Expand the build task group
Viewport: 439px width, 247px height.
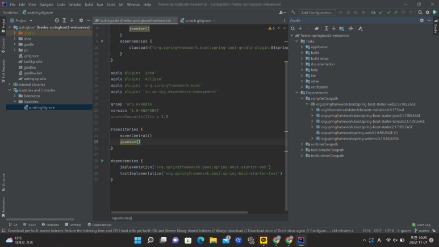coord(302,53)
